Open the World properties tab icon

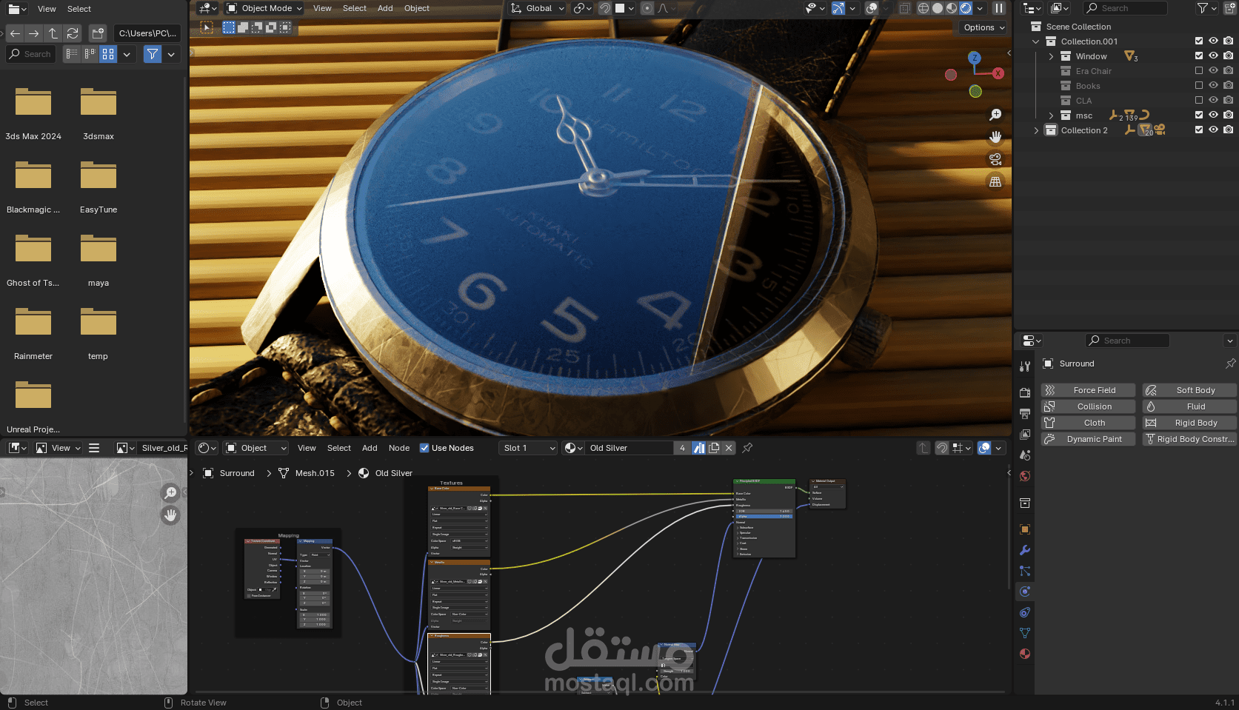(1025, 476)
